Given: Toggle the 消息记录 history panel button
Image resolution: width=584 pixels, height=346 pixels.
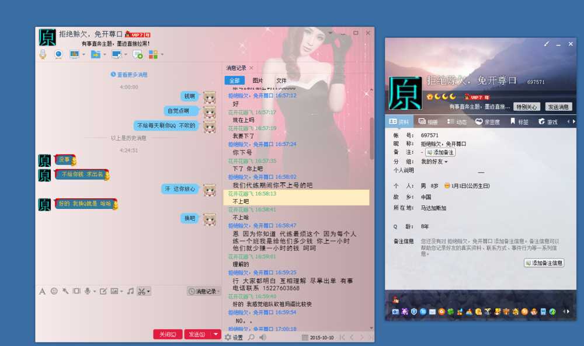Looking at the screenshot, I should [204, 291].
